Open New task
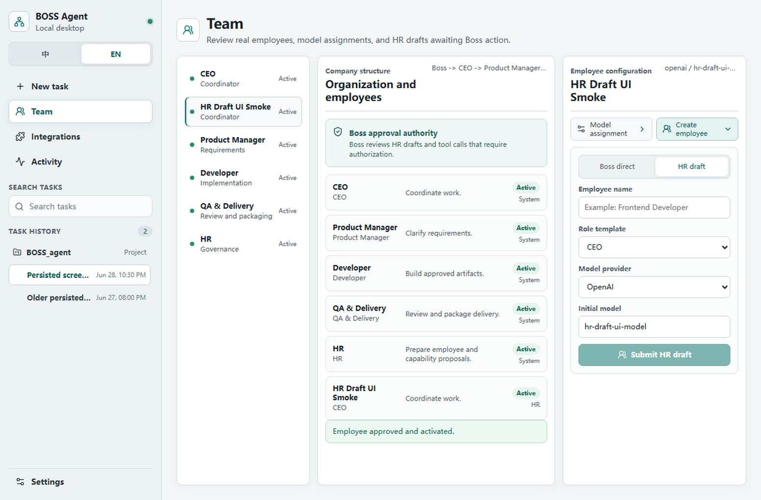 click(x=80, y=86)
